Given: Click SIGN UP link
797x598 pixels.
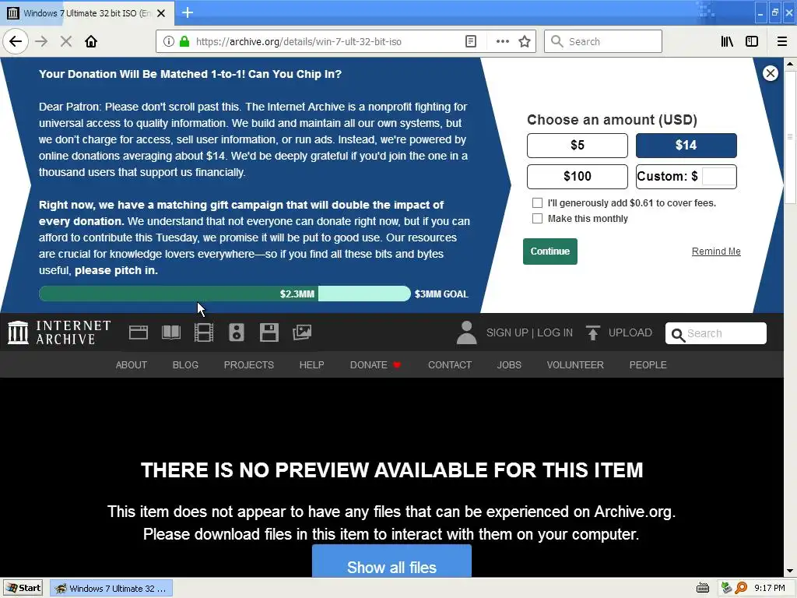Looking at the screenshot, I should point(507,332).
